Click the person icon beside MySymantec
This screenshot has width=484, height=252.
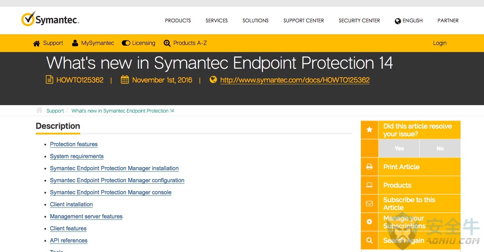[75, 43]
